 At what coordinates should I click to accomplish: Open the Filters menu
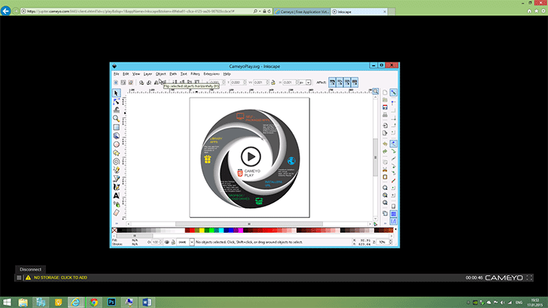tap(195, 74)
